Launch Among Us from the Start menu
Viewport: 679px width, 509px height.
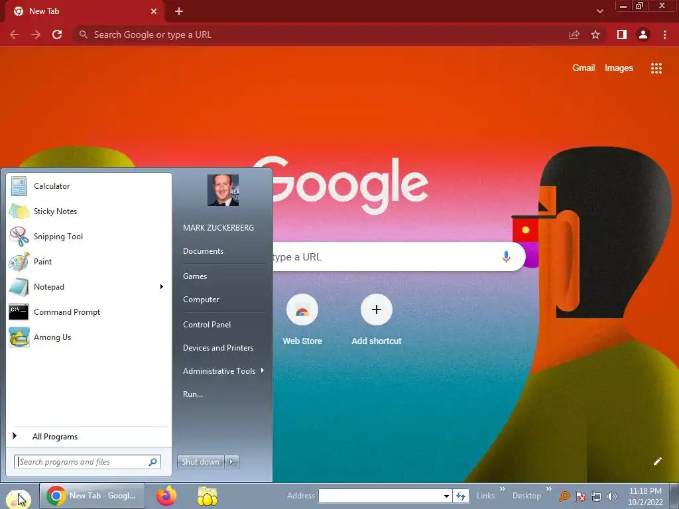[88, 337]
